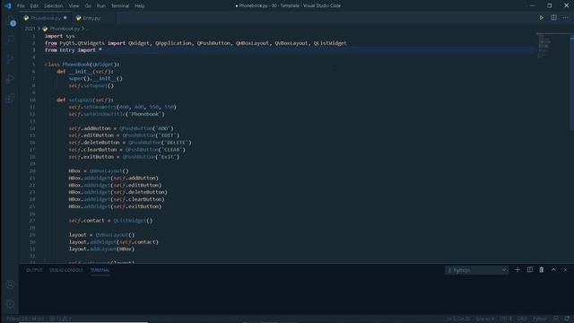Select terminal shell Python dropdown

tap(476, 270)
